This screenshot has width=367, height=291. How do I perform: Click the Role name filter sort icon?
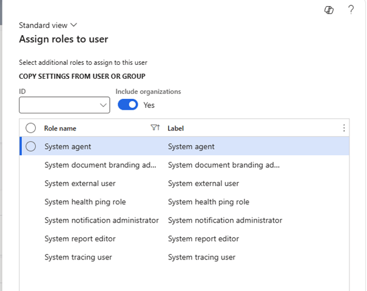pyautogui.click(x=155, y=127)
